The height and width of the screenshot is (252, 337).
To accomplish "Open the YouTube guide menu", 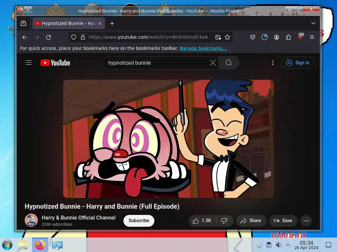I will (x=29, y=63).
